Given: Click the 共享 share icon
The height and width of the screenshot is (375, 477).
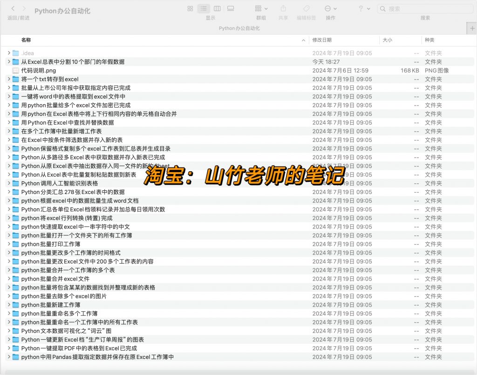Looking at the screenshot, I should point(283,8).
